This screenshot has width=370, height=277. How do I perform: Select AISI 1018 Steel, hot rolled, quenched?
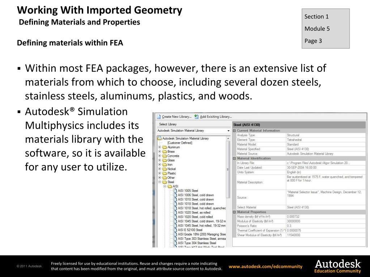(202, 208)
